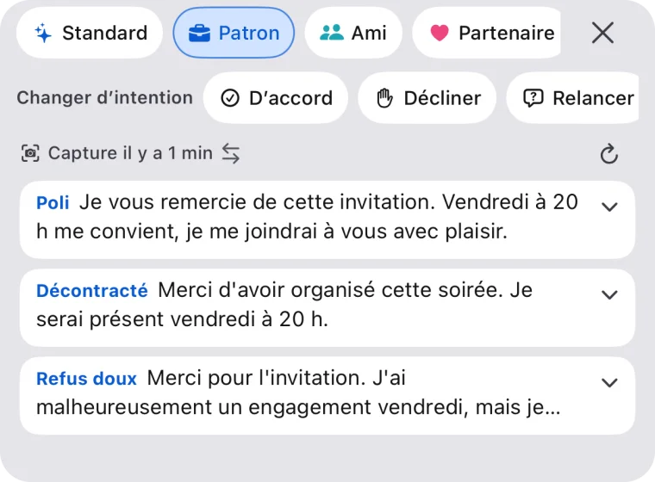Close the suggestions panel with X
The width and height of the screenshot is (655, 482).
coord(602,33)
